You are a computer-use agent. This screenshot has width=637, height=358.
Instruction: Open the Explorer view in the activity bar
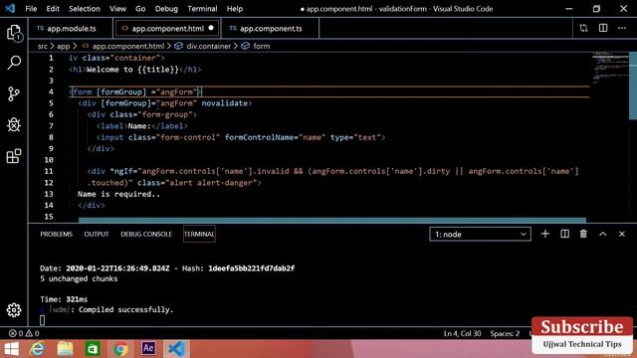pyautogui.click(x=14, y=33)
